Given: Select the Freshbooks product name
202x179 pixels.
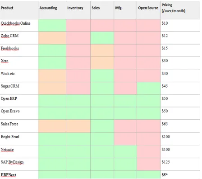Looking at the screenshot, I should [x=10, y=49].
